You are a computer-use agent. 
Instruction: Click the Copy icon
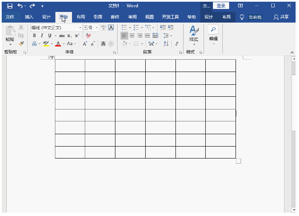[21, 36]
